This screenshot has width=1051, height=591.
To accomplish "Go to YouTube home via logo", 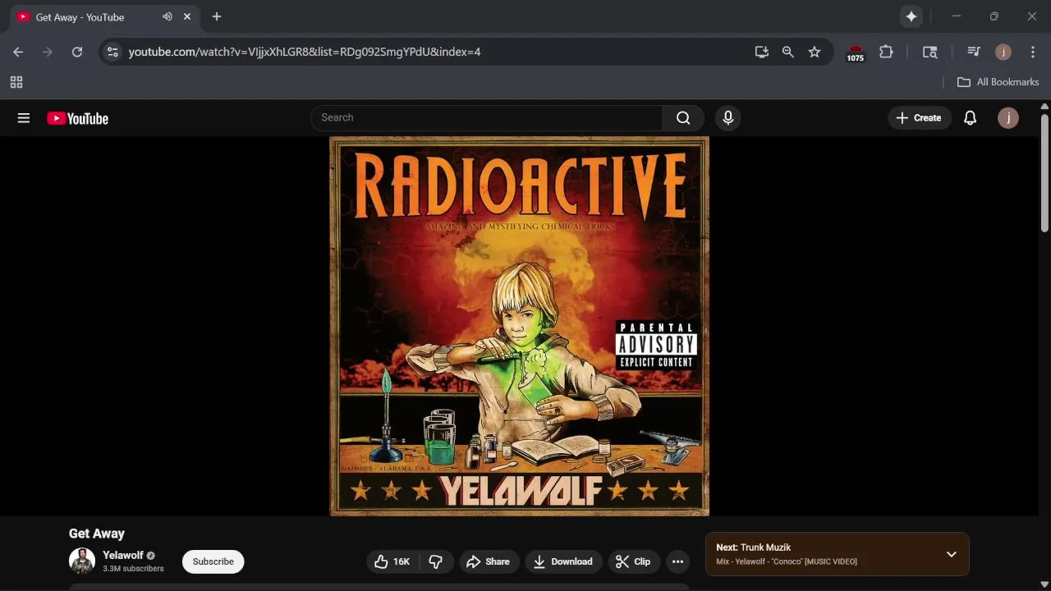I will click(x=78, y=118).
